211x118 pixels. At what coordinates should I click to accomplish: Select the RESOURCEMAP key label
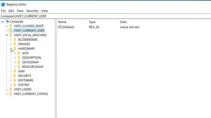(33, 67)
